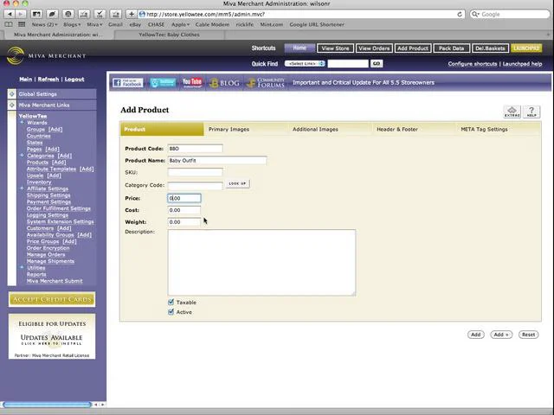Click the Quick Find GO button
This screenshot has height=415, width=554.
click(x=377, y=63)
